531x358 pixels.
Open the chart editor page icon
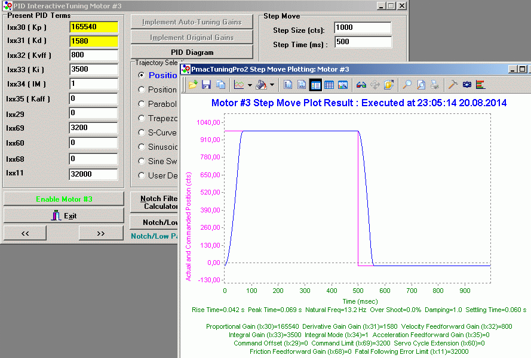[288, 85]
